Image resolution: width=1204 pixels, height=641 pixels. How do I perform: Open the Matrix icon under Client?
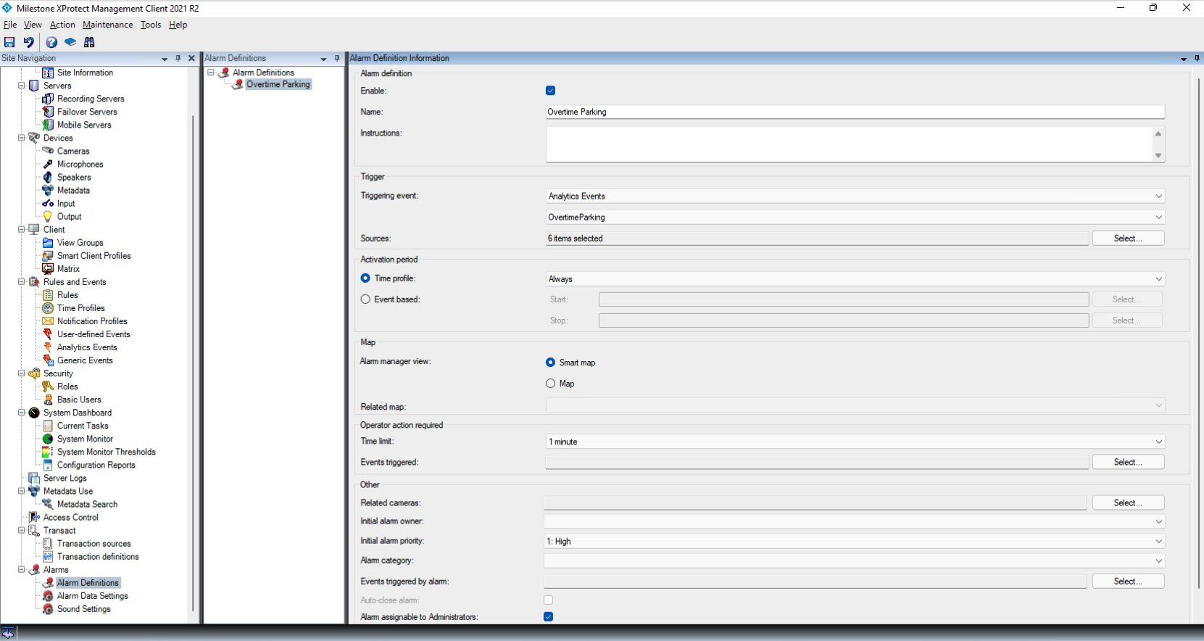point(48,268)
